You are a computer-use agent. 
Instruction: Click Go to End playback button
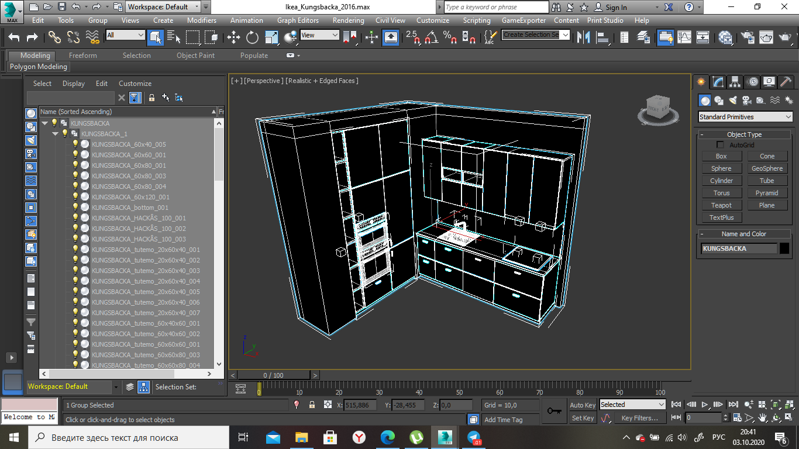[x=732, y=405]
